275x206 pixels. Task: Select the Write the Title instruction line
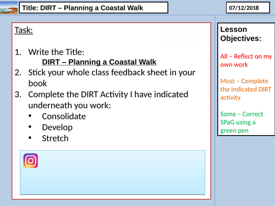pos(56,52)
